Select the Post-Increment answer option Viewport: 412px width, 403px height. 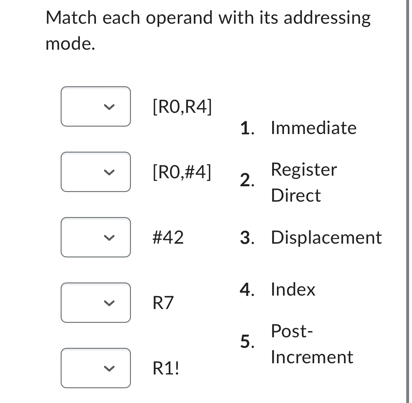(312, 343)
